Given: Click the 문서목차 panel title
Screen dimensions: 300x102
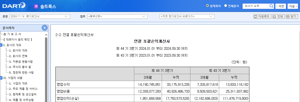Looking at the screenshot, I should 8,28.
